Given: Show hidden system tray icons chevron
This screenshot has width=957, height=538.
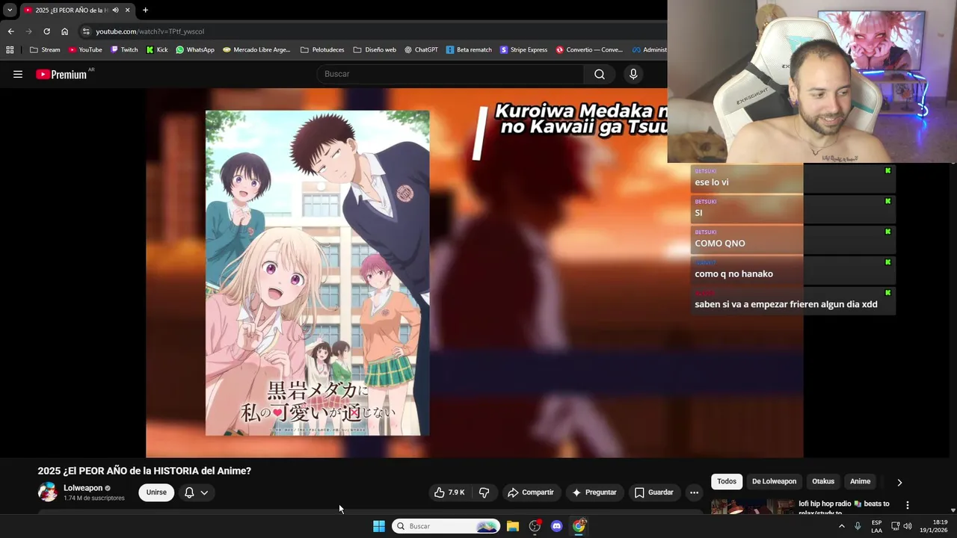Looking at the screenshot, I should coord(842,526).
